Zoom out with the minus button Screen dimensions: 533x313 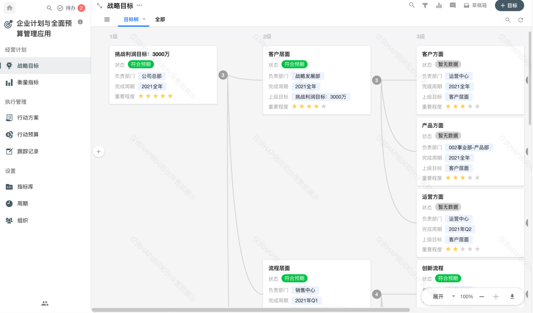pos(482,297)
